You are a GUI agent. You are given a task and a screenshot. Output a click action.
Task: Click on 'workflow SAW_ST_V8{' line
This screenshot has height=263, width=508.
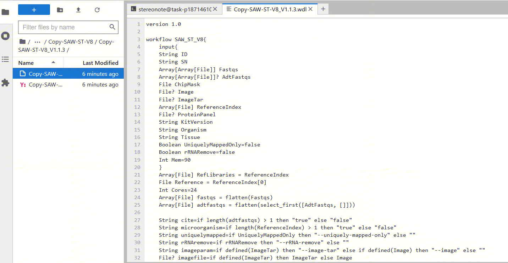click(176, 39)
